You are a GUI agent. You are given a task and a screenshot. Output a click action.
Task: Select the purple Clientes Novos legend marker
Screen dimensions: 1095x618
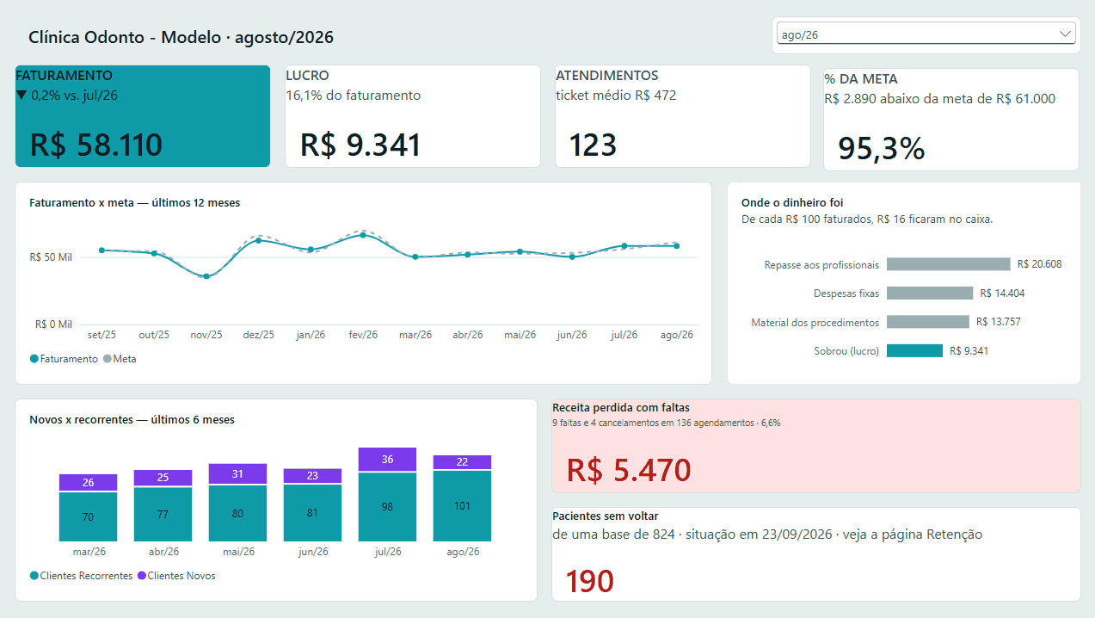coord(142,576)
